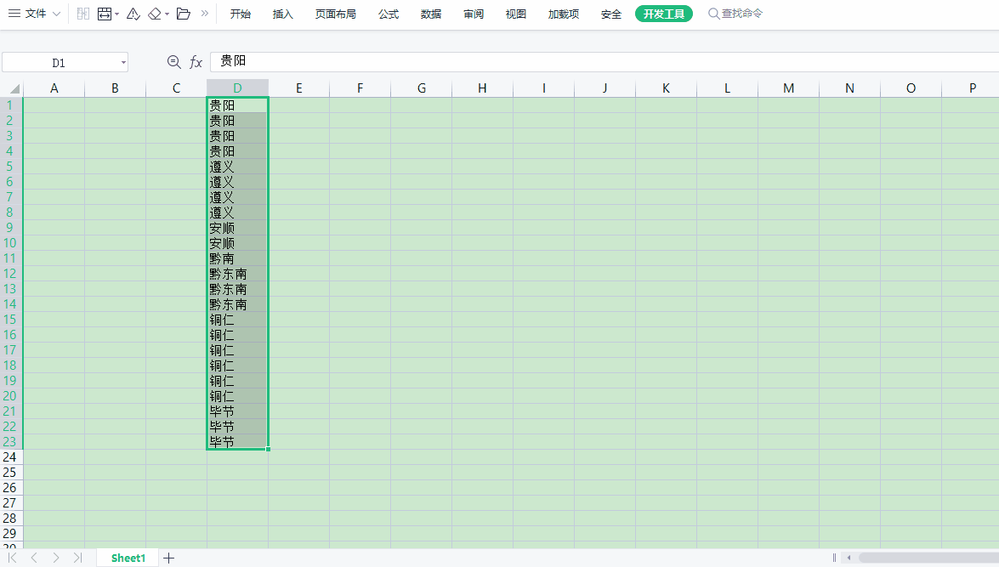Show more quick access tools chevron
The height and width of the screenshot is (567, 999).
click(x=205, y=14)
